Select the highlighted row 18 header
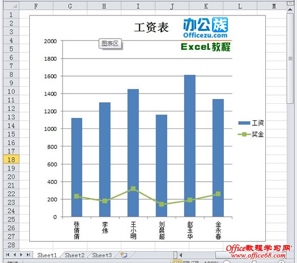 tap(11, 159)
